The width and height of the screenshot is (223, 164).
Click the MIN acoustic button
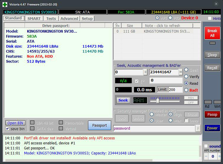191,98
